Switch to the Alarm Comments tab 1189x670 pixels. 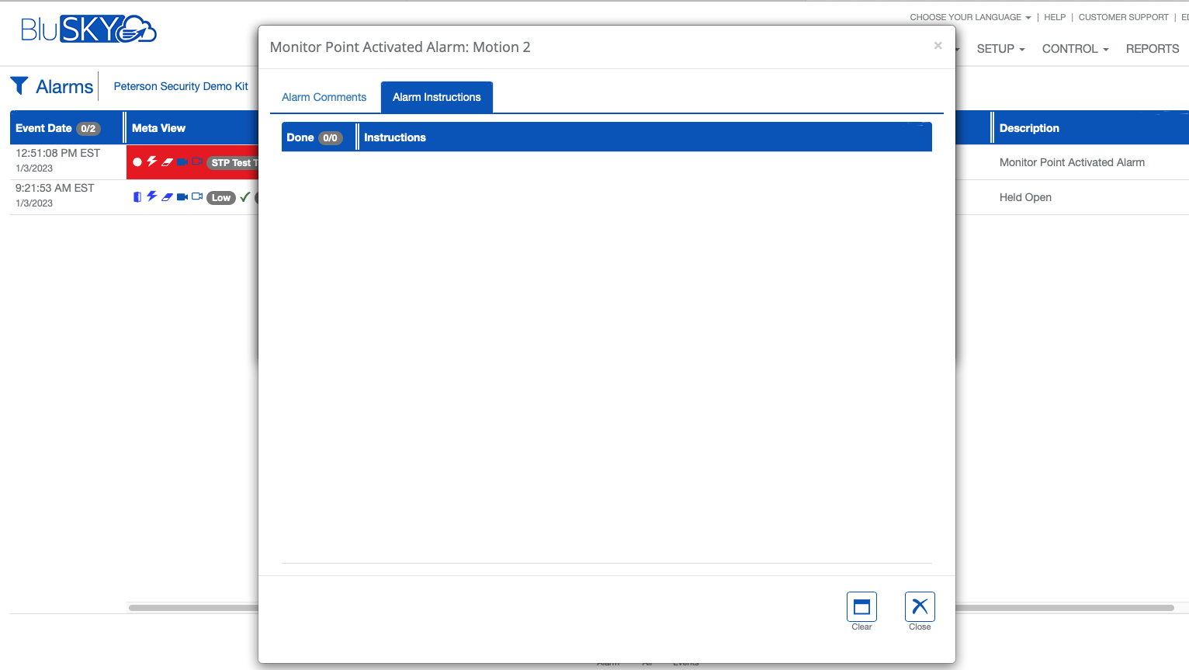[x=324, y=97]
